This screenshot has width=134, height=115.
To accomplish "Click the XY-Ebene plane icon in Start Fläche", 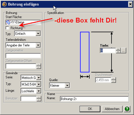I will pyautogui.click(x=8, y=22).
